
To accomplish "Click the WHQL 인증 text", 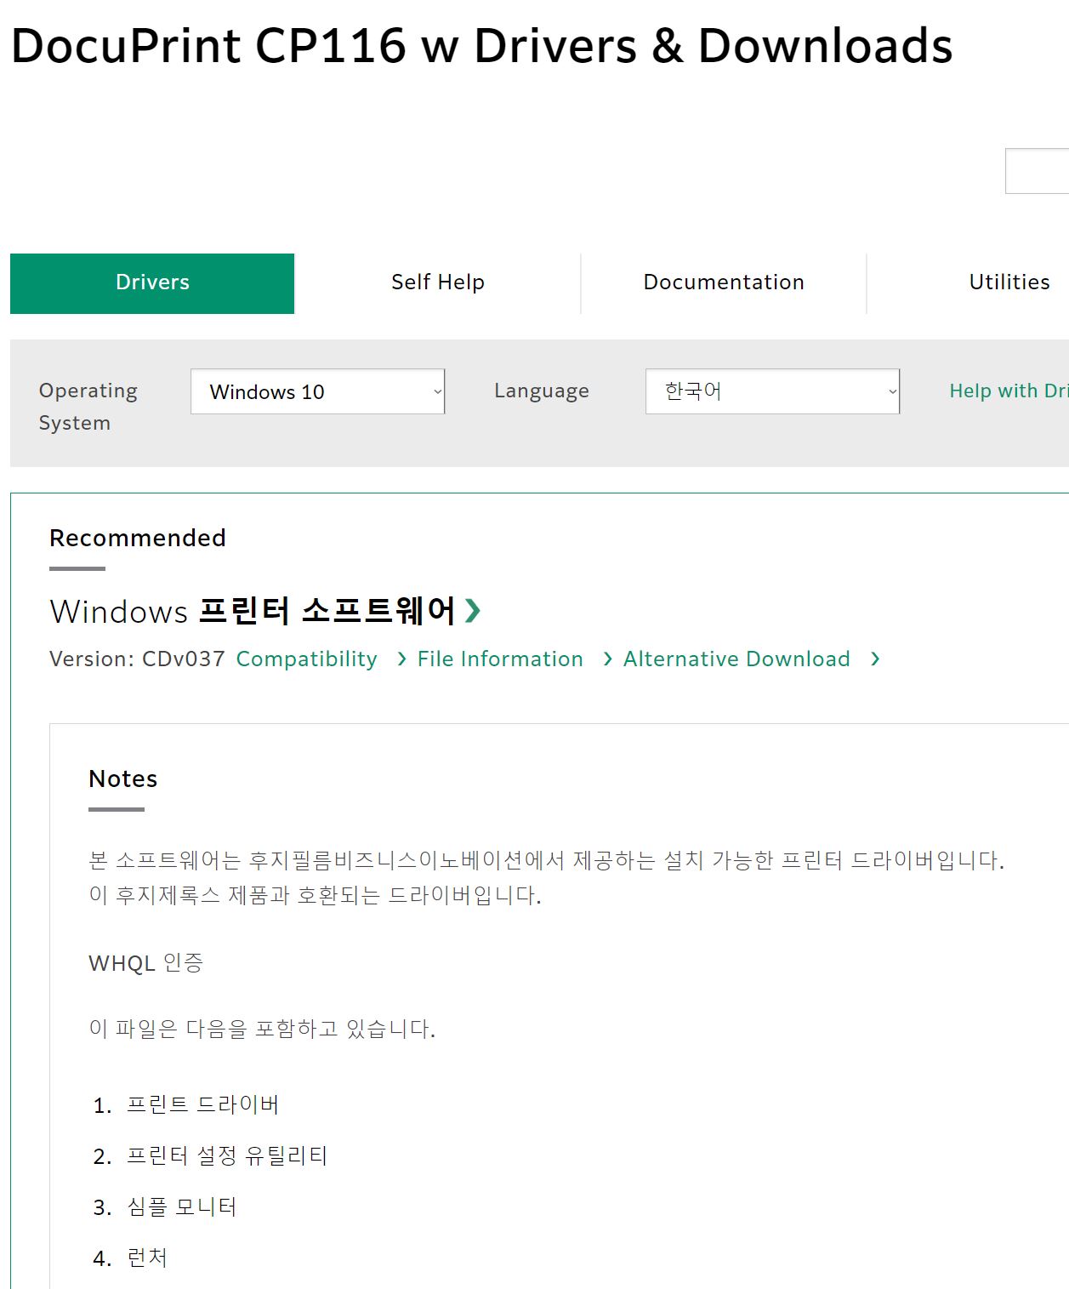I will click(x=146, y=963).
